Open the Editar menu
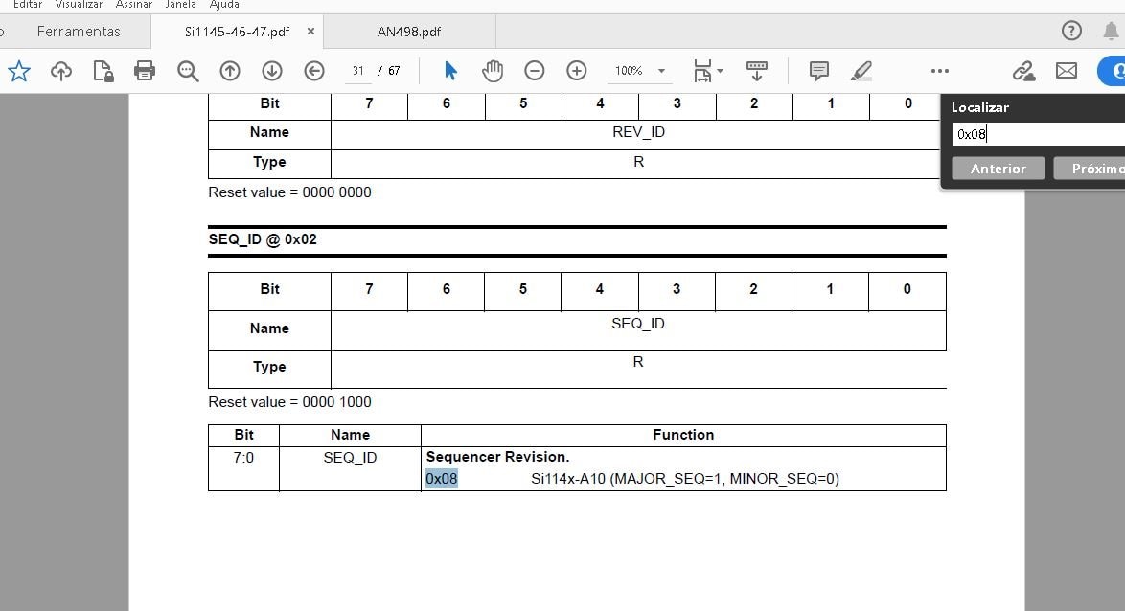1125x611 pixels. pos(28,4)
